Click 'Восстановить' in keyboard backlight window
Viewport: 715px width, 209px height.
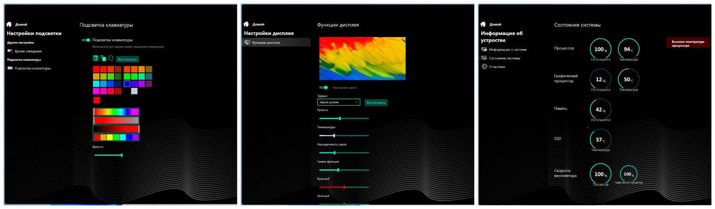[127, 59]
